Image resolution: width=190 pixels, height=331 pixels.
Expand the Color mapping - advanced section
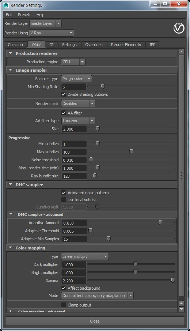click(11, 311)
